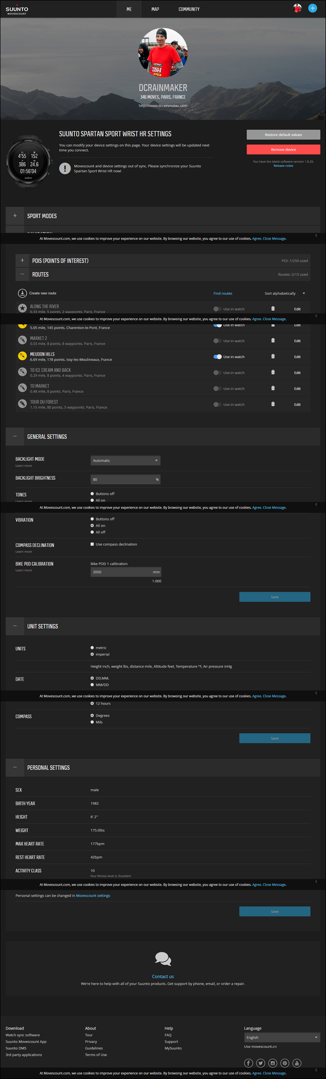The image size is (326, 1079).
Task: Enable Use in watch for Tour Du Forest
Action: tap(217, 404)
